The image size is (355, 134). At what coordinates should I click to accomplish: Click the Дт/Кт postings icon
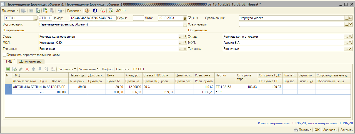point(102,11)
